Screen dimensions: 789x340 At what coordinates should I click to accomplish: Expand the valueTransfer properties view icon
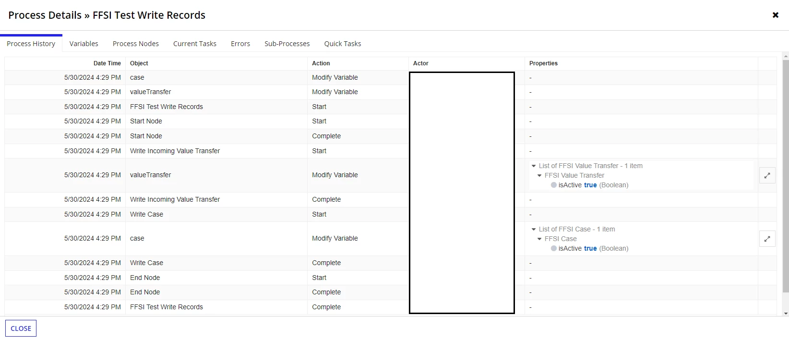[x=767, y=175]
